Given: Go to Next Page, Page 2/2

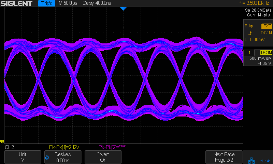Looking at the screenshot, I should [x=224, y=157].
